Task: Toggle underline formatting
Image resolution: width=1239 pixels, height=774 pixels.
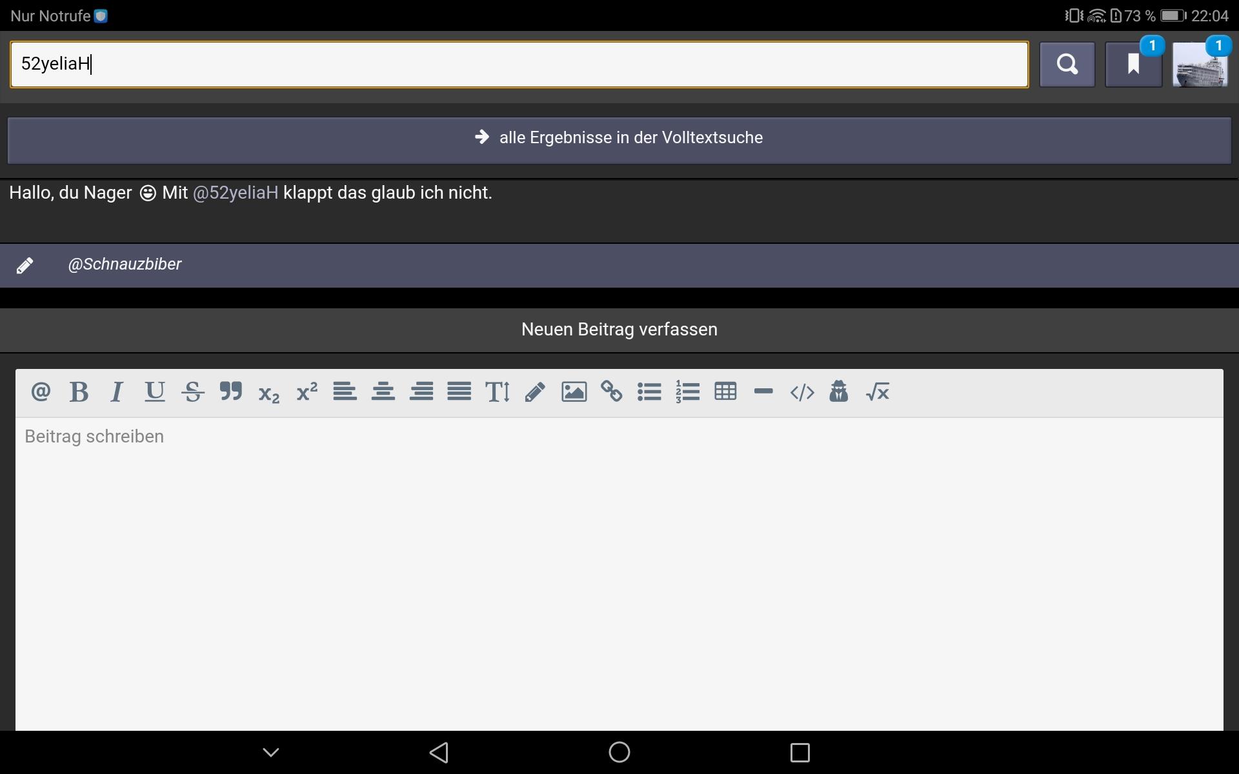Action: tap(155, 392)
